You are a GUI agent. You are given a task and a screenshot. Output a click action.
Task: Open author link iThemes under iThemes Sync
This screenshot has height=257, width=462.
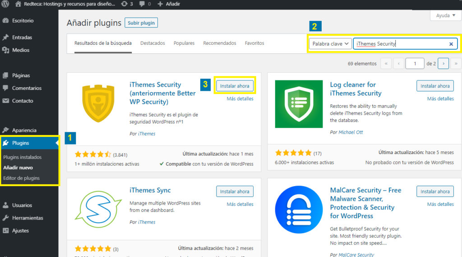(x=147, y=222)
